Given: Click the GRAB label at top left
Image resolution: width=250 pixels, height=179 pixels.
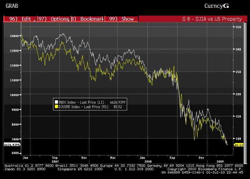Looking at the screenshot, I should point(12,6).
